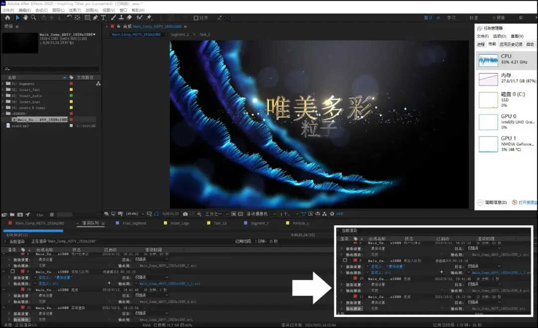538x328 pixels.
Task: Click the trash icon in project panel
Action: pos(52,215)
